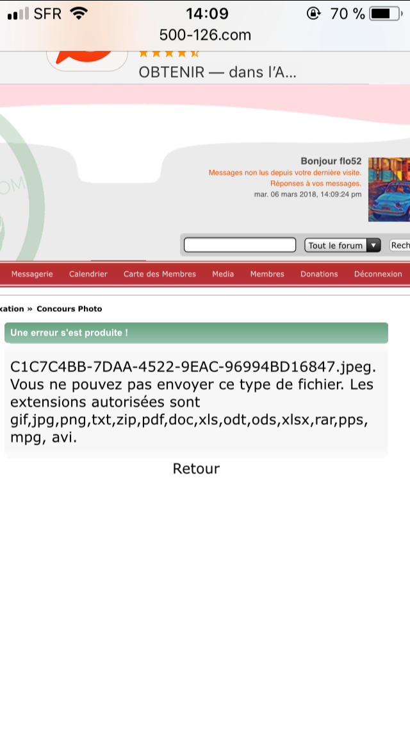The height and width of the screenshot is (729, 410).
Task: Tap the 500-126.com address bar
Action: (205, 35)
